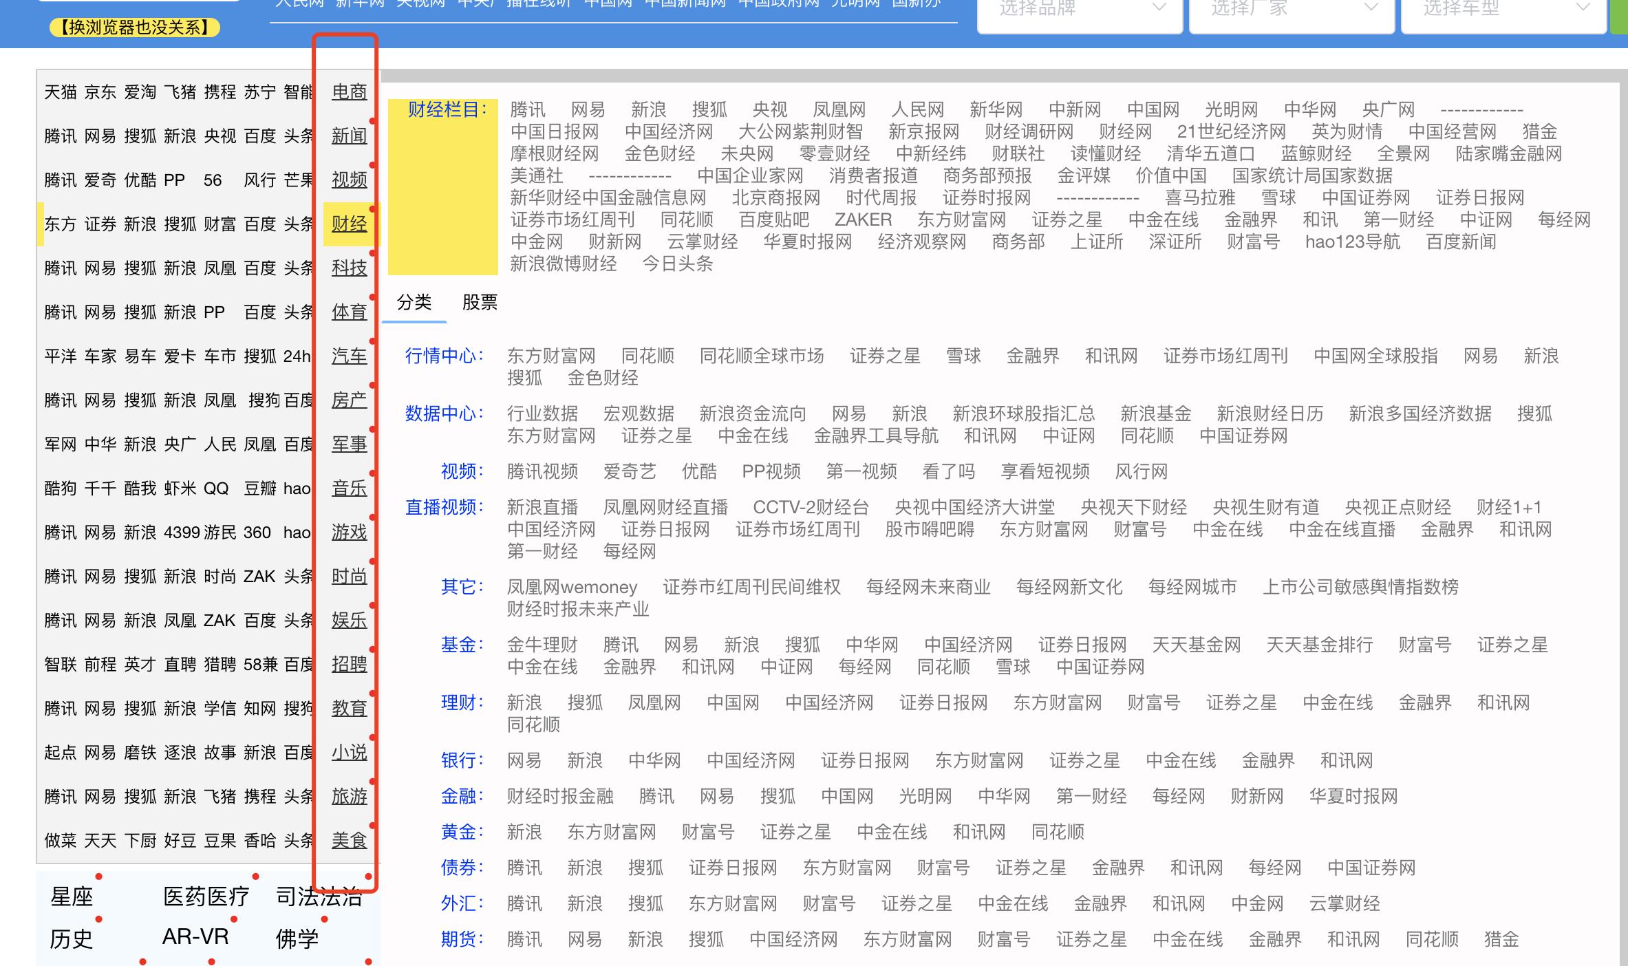Open 天天基金网 under 基金

1196,645
